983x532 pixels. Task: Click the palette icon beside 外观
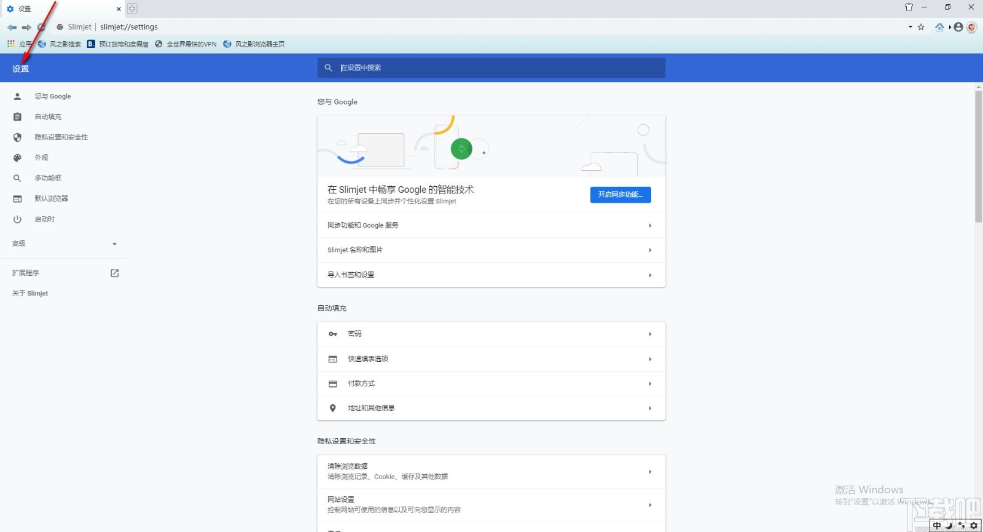pos(17,158)
